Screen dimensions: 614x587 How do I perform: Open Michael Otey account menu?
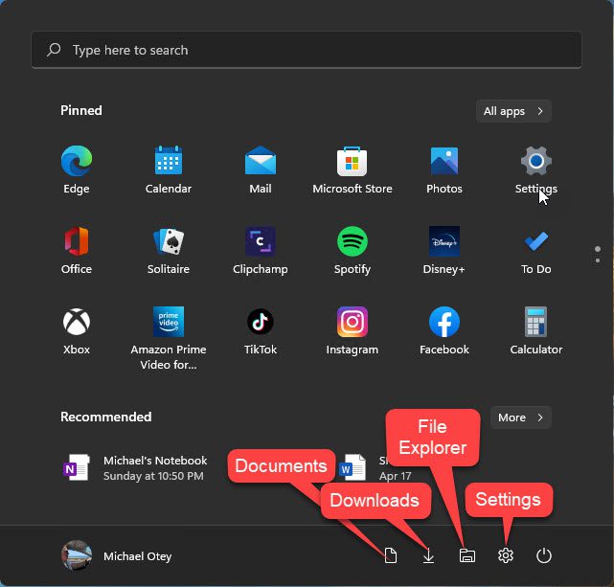point(117,555)
